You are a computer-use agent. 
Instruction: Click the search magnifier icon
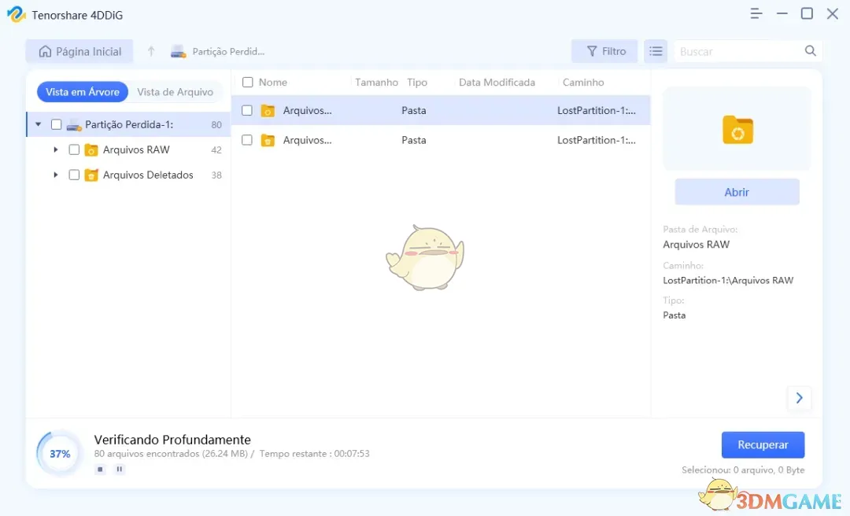(810, 50)
